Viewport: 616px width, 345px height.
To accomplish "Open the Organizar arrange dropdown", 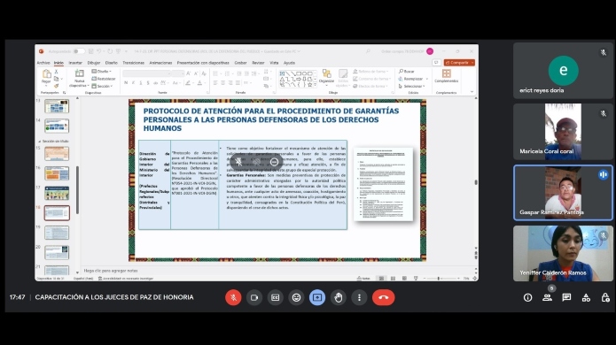I will click(x=326, y=77).
